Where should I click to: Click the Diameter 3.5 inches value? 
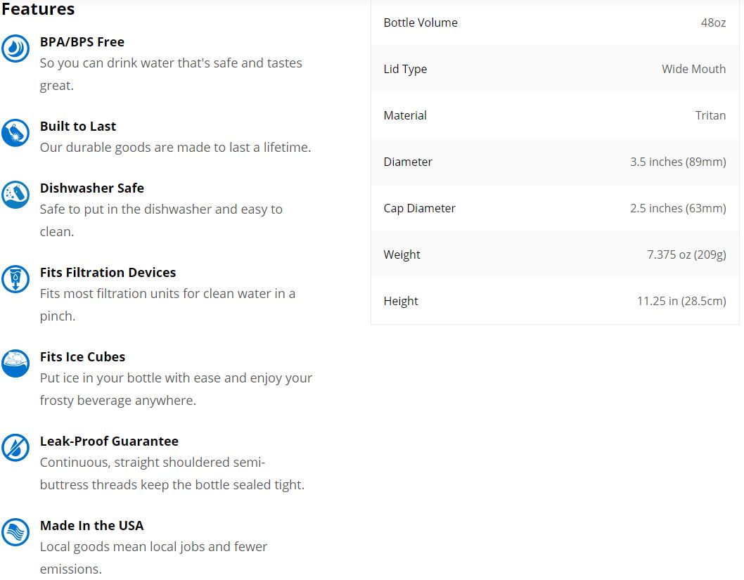[x=678, y=162]
